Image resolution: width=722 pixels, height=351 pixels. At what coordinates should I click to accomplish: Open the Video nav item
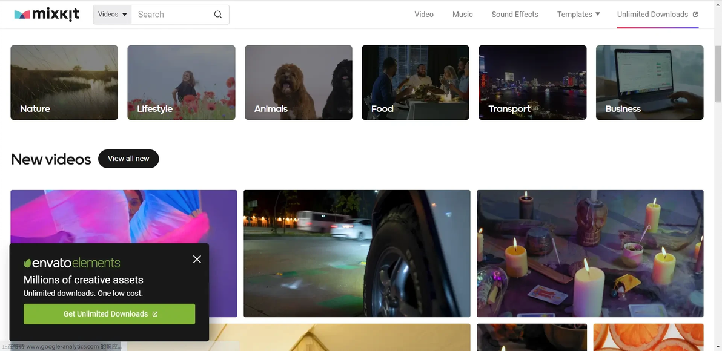pyautogui.click(x=423, y=15)
